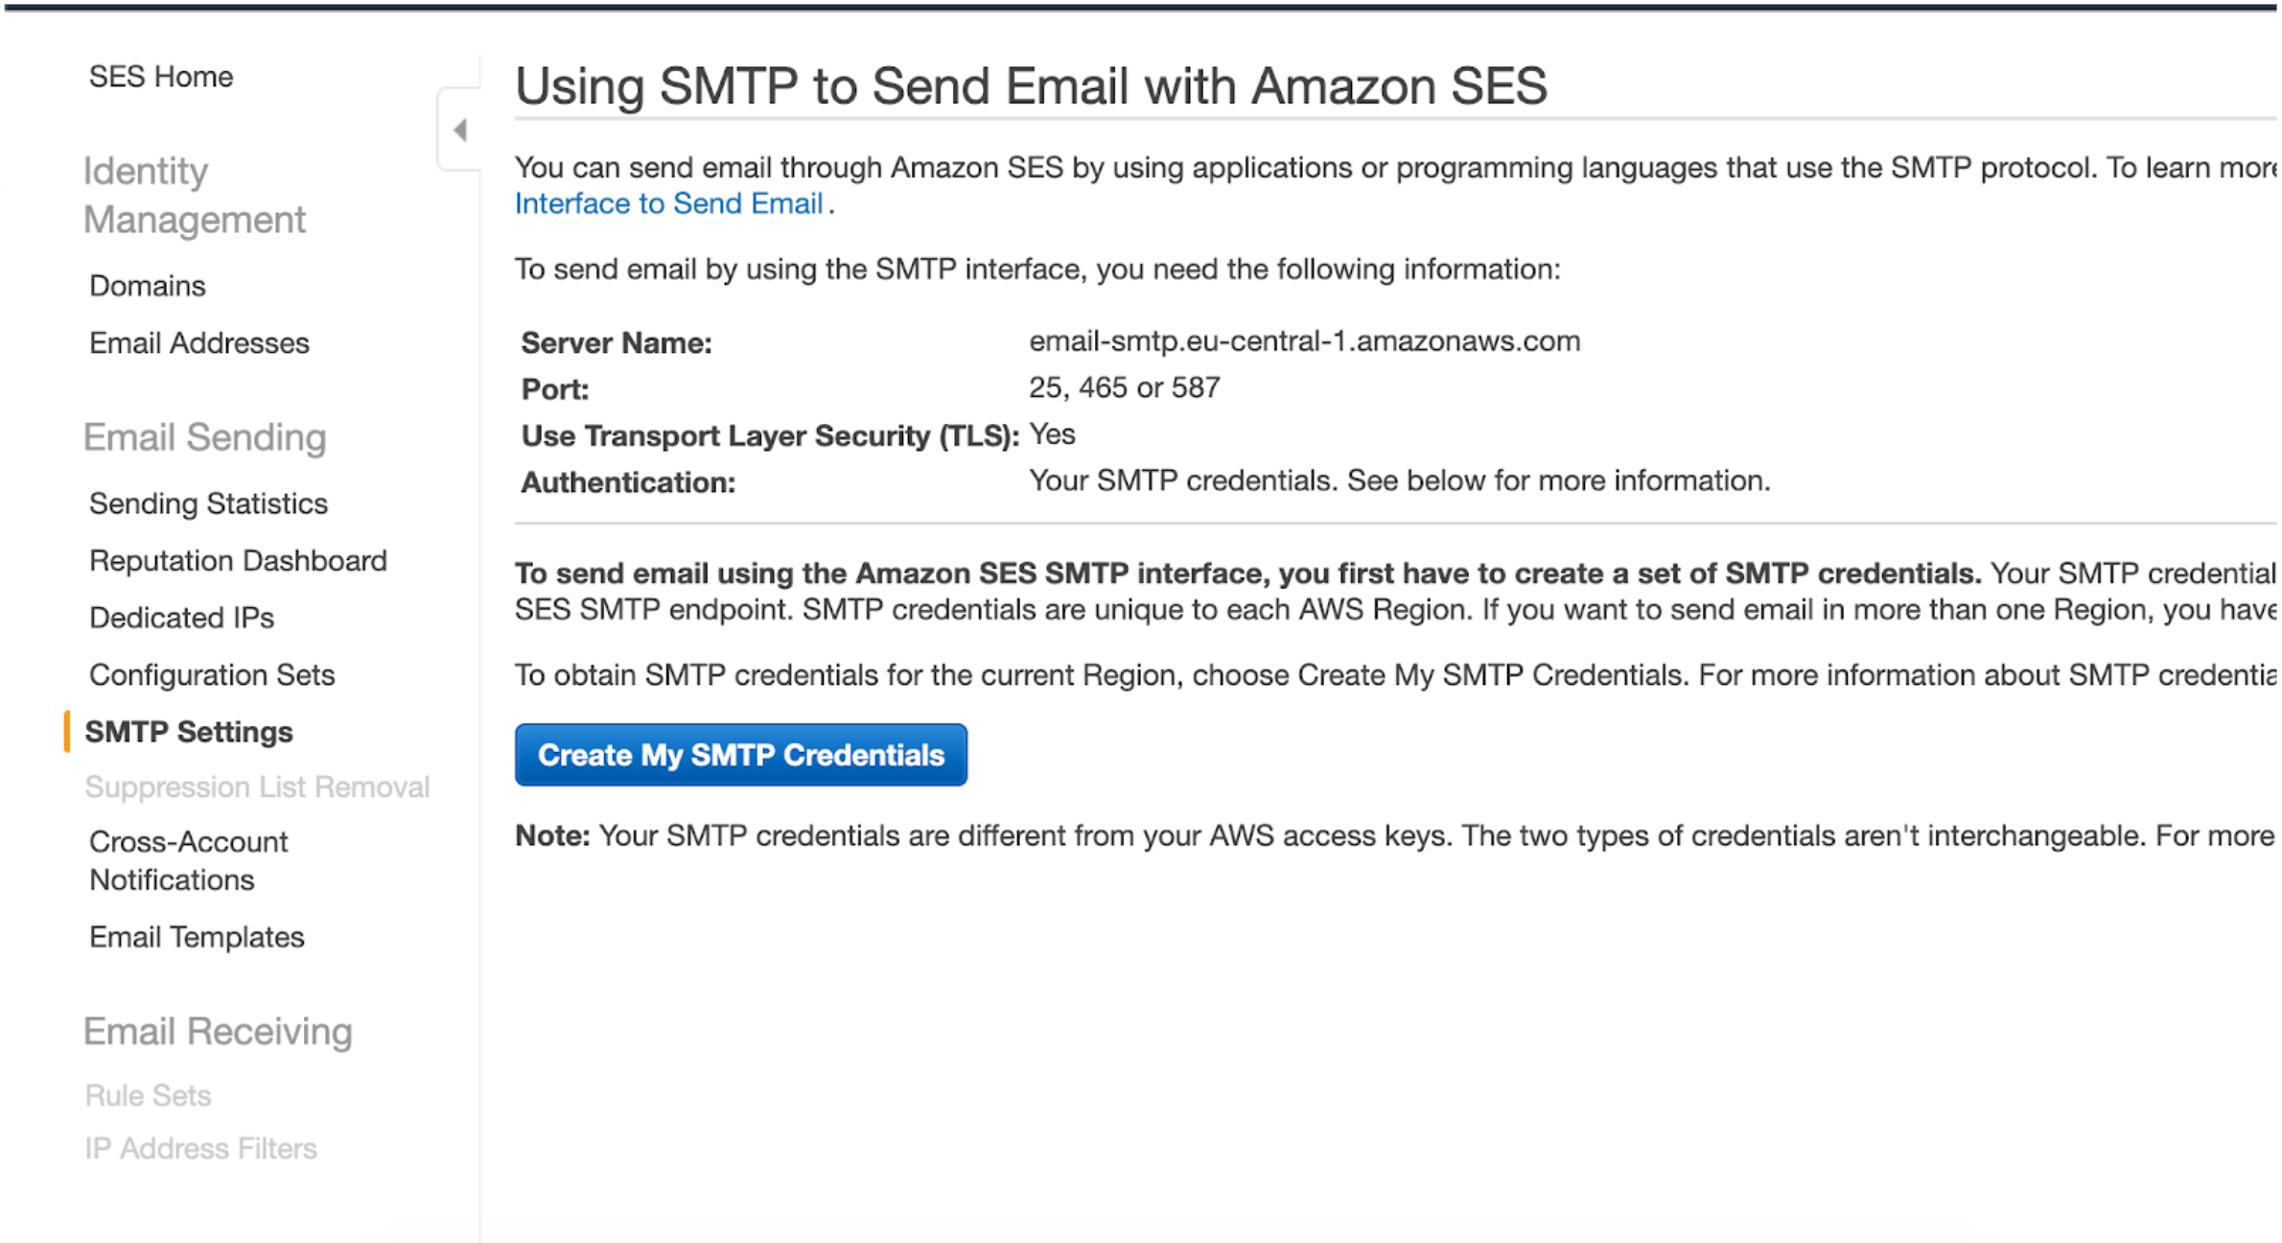Click the Create My SMTP Credentials button
This screenshot has width=2282, height=1243.
click(740, 755)
